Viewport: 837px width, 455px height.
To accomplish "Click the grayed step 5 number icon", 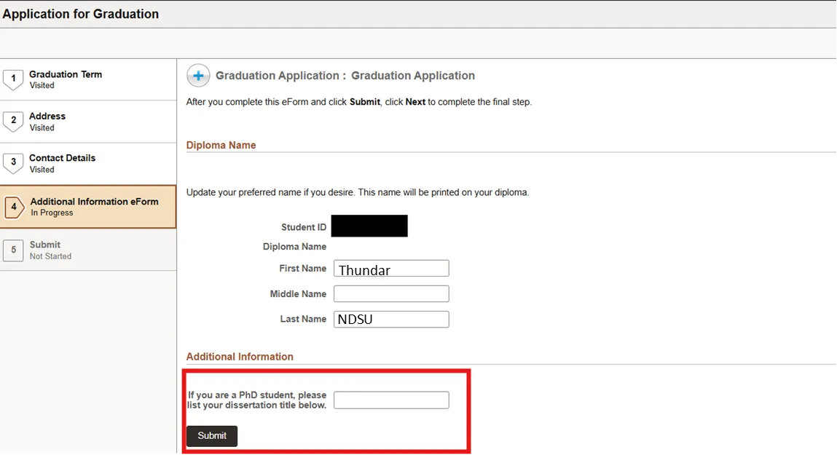I will tap(13, 250).
